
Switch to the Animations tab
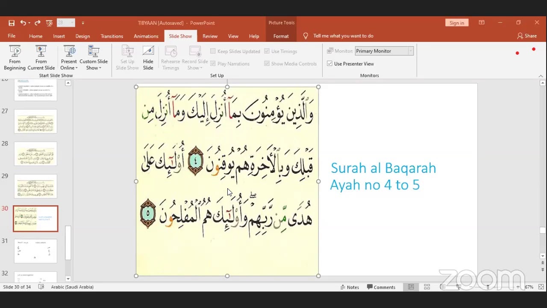coord(146,36)
